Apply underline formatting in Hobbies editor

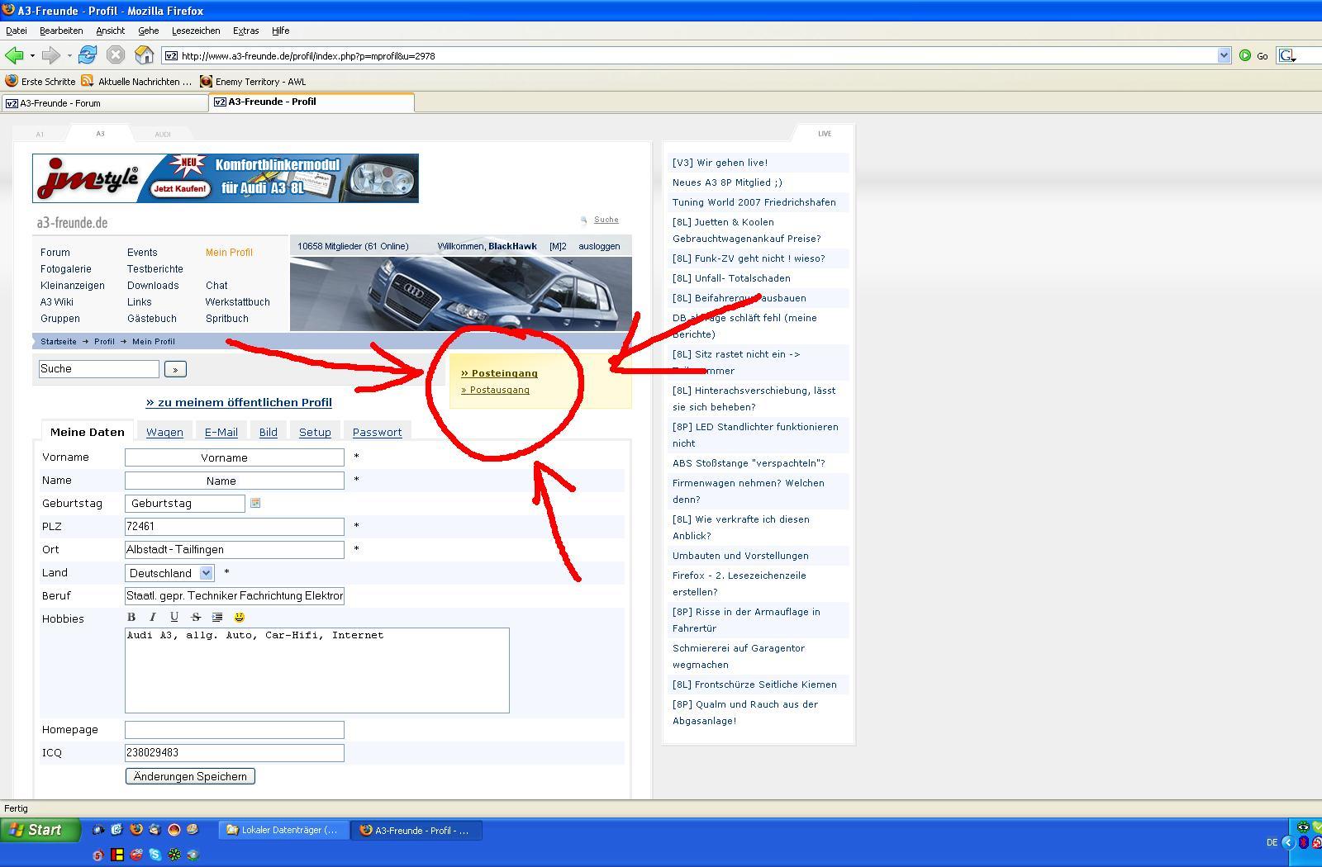(174, 617)
